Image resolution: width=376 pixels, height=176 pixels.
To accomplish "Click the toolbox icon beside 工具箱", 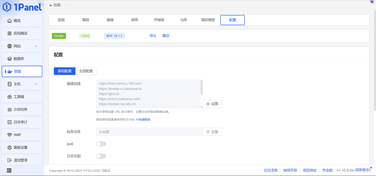I will point(10,97).
